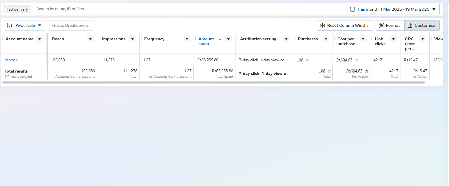
Task: Open the date range picker
Action: click(393, 9)
